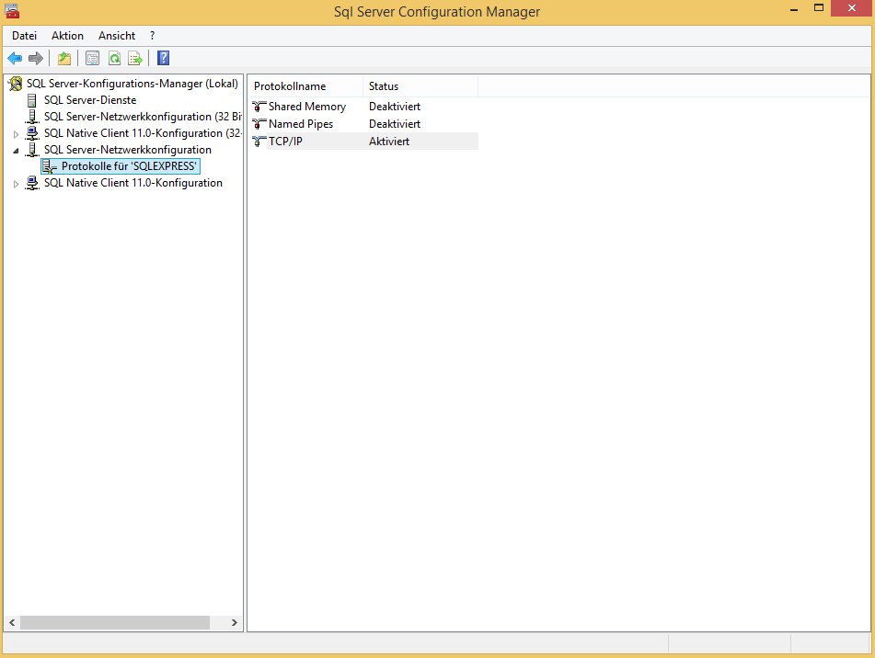Click the SQL Server-Dienste tree icon
The image size is (875, 658).
[32, 100]
